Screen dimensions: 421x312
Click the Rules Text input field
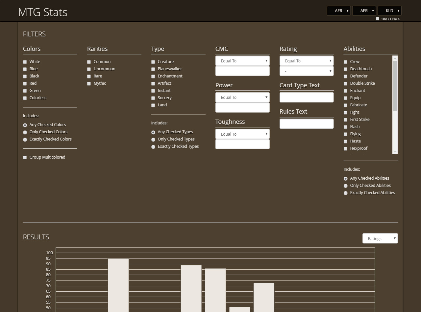307,123
